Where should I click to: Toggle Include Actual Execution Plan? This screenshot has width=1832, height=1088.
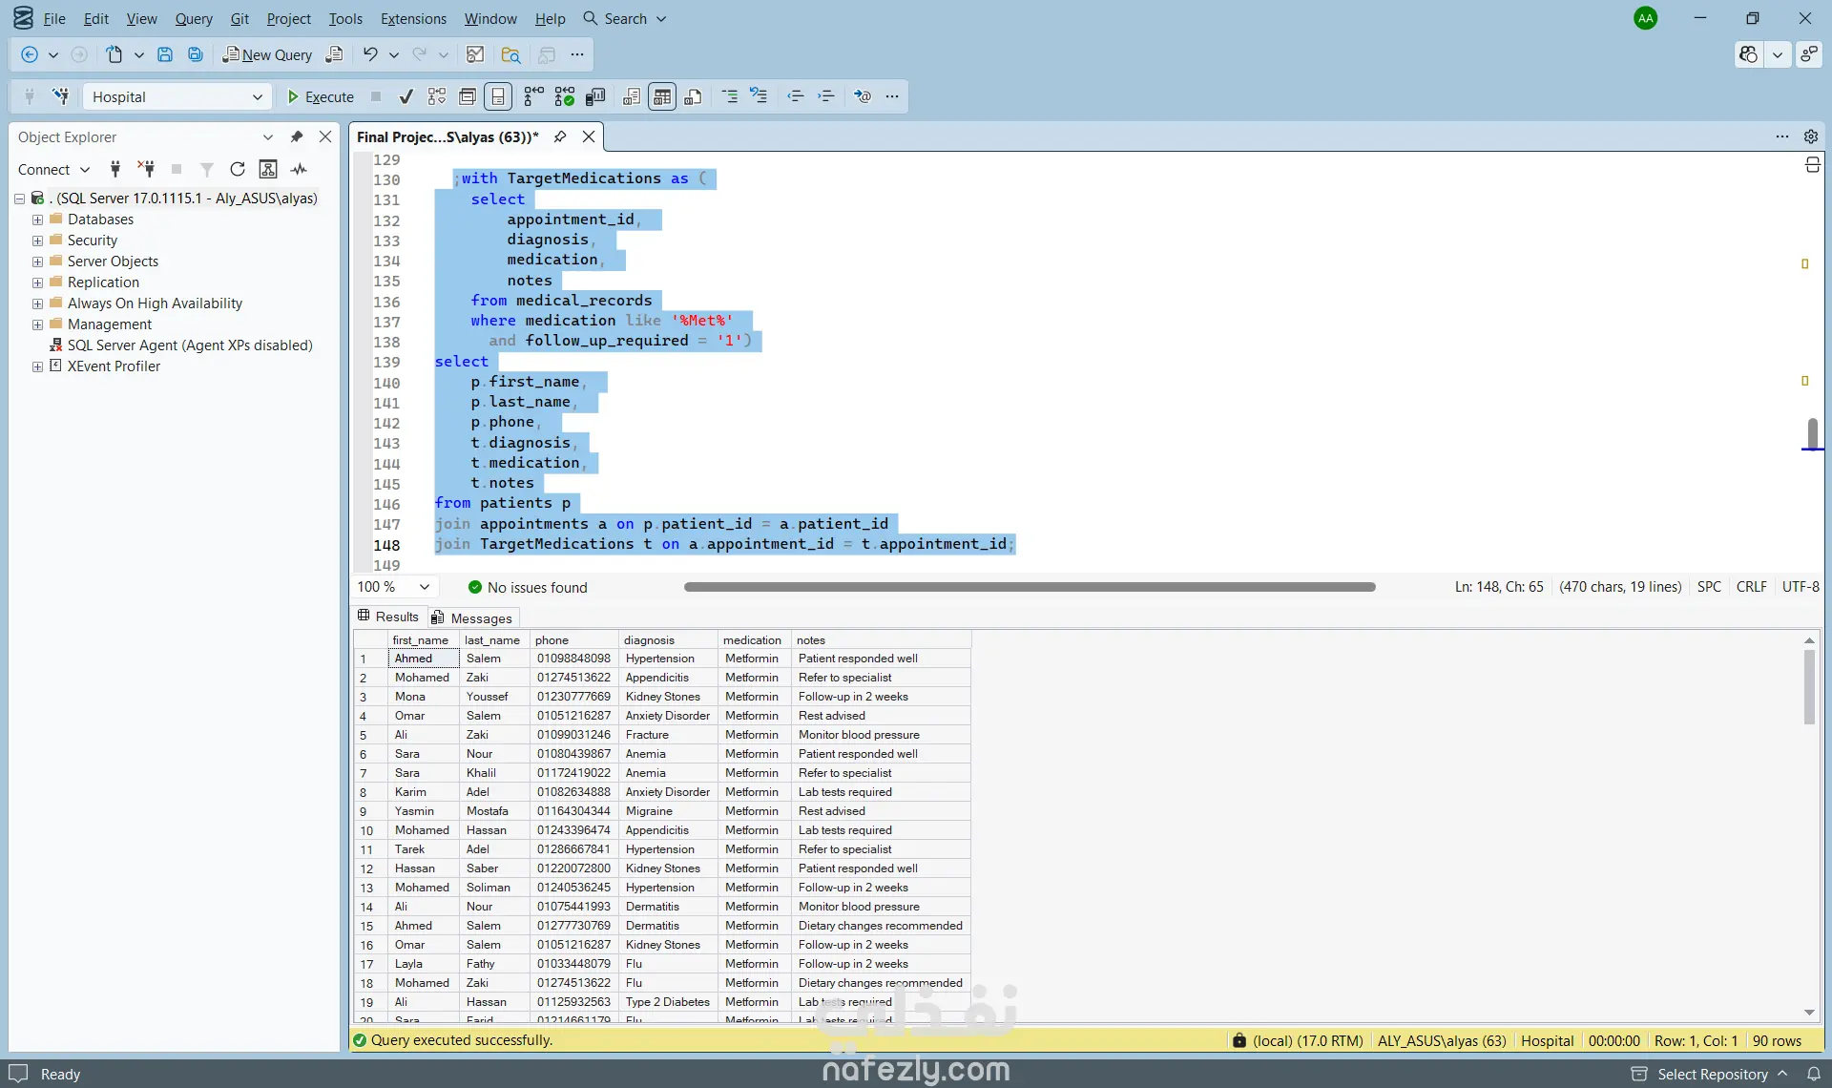pos(534,96)
